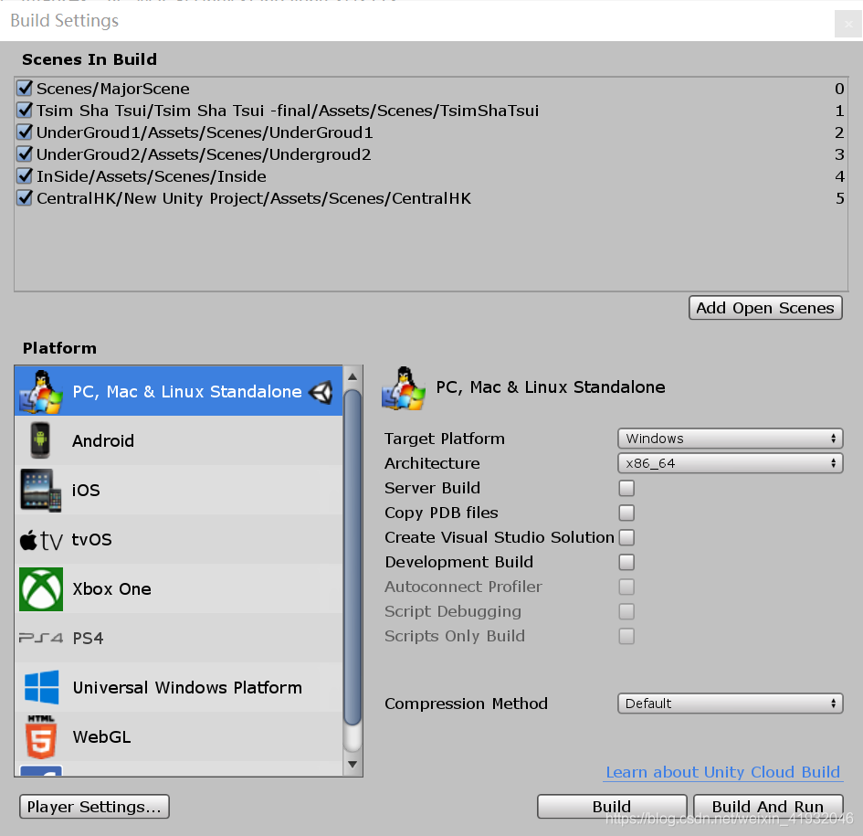
Task: Disable the Inside scene checkbox
Action: 25,176
